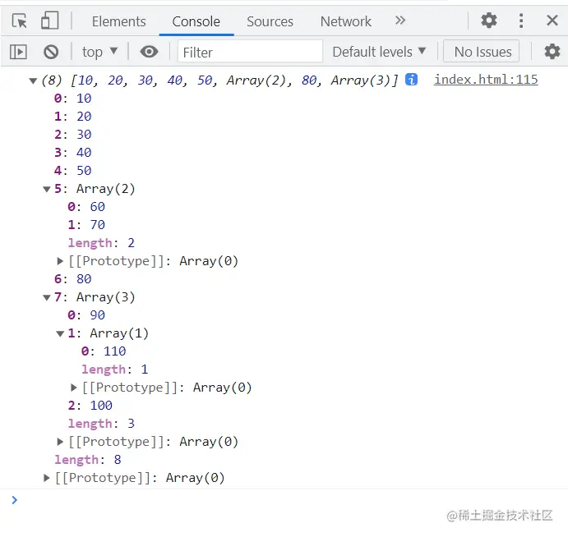Expand [[Prototype]] under 1: Array(1)
This screenshot has width=568, height=537.
pyautogui.click(x=74, y=388)
